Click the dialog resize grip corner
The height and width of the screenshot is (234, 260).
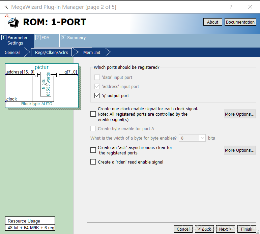tap(258, 232)
